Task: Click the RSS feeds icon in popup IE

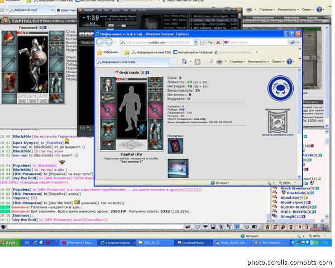Action: click(x=198, y=61)
